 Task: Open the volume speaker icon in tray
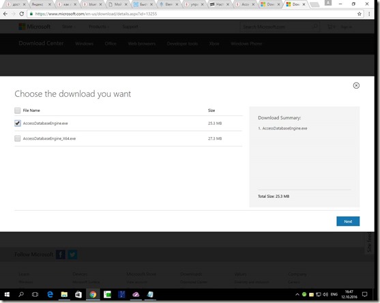point(325,295)
